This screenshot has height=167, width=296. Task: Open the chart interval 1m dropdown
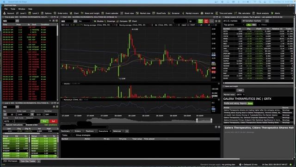(x=85, y=21)
